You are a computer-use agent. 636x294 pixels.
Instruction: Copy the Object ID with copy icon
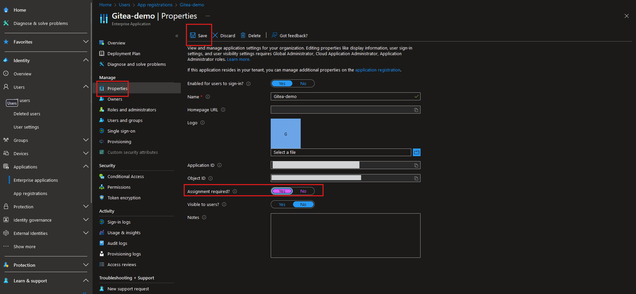point(416,178)
